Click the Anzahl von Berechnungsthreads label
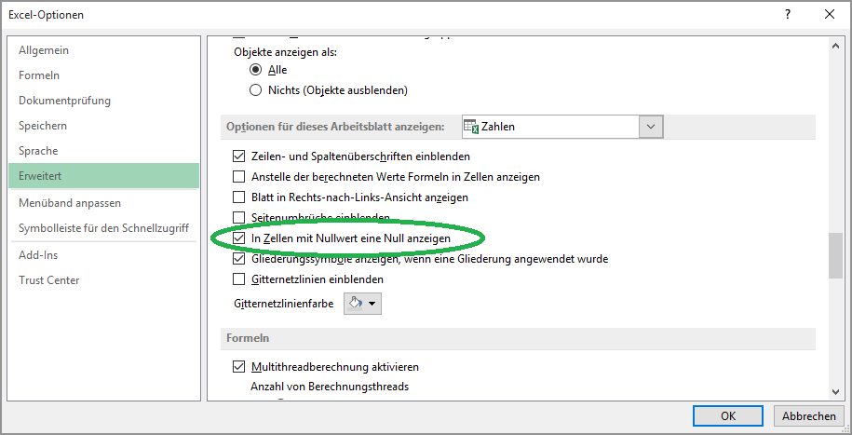852x435 pixels. (330, 387)
